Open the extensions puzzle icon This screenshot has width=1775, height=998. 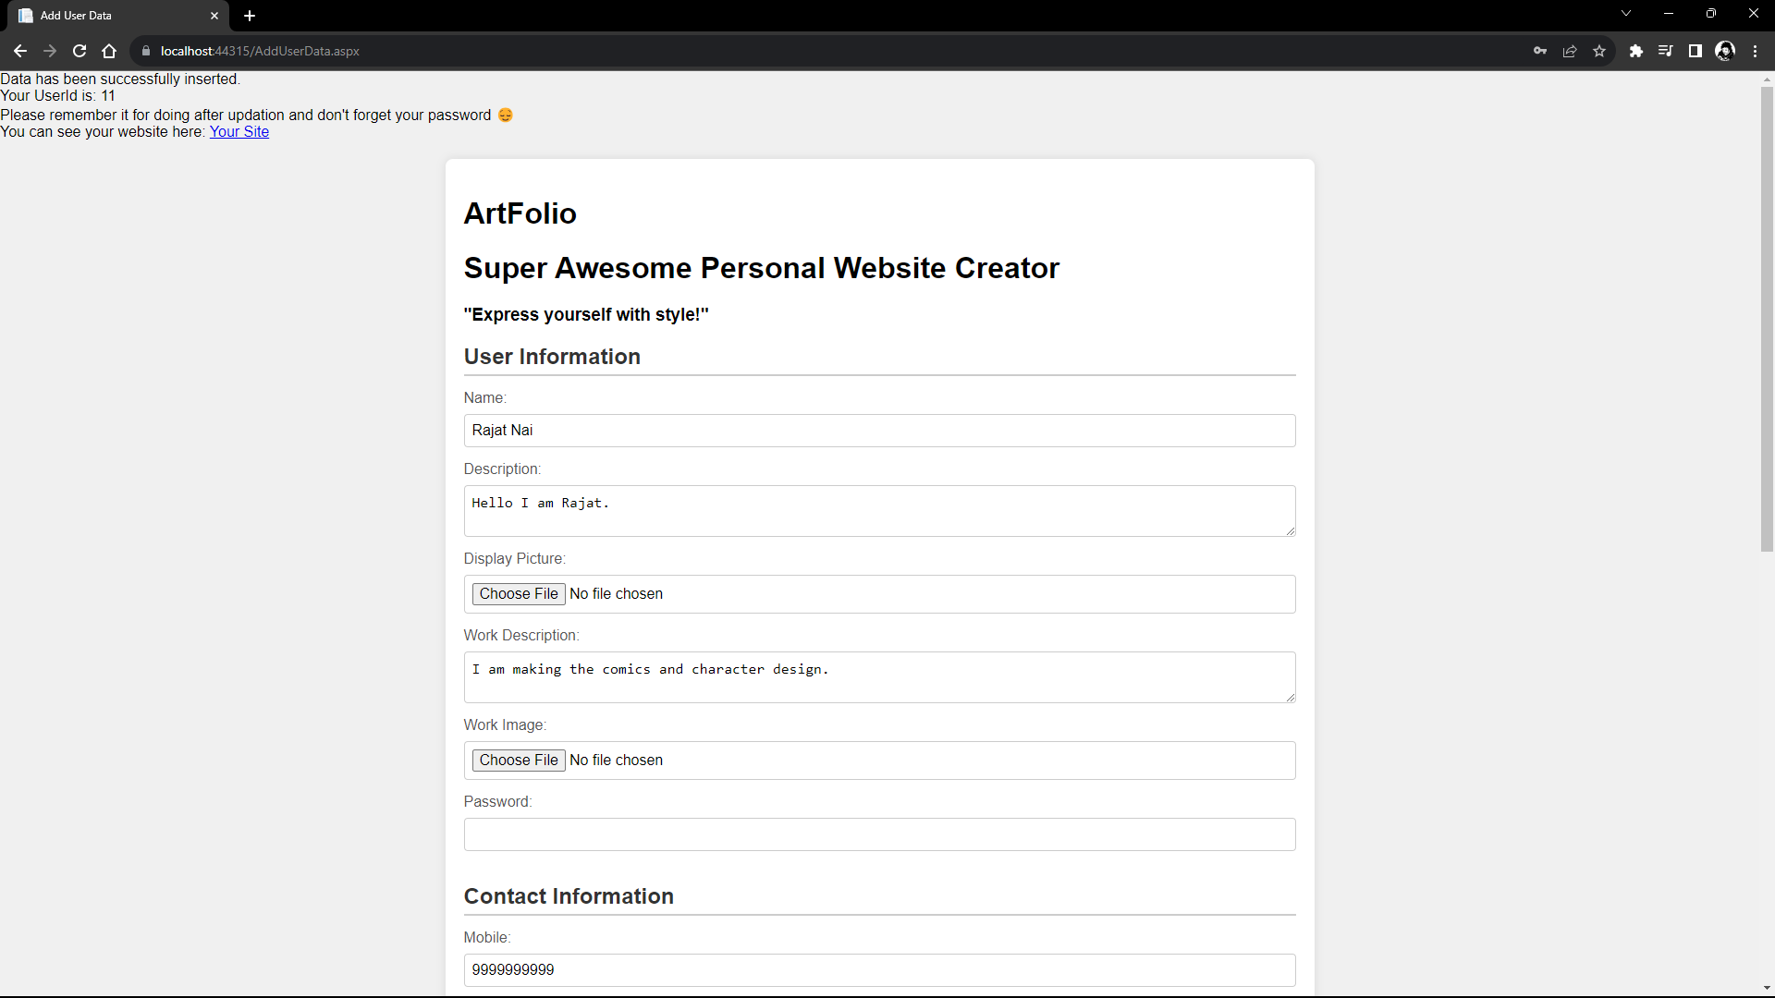point(1636,51)
